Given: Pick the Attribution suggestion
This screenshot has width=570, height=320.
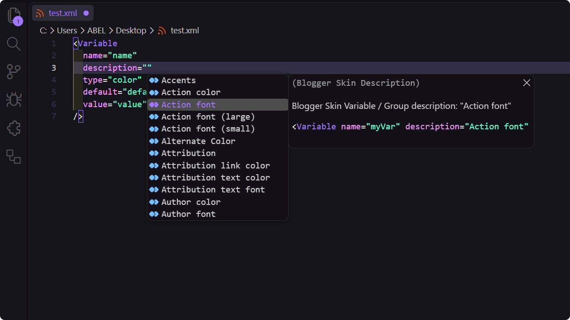Looking at the screenshot, I should (218, 153).
